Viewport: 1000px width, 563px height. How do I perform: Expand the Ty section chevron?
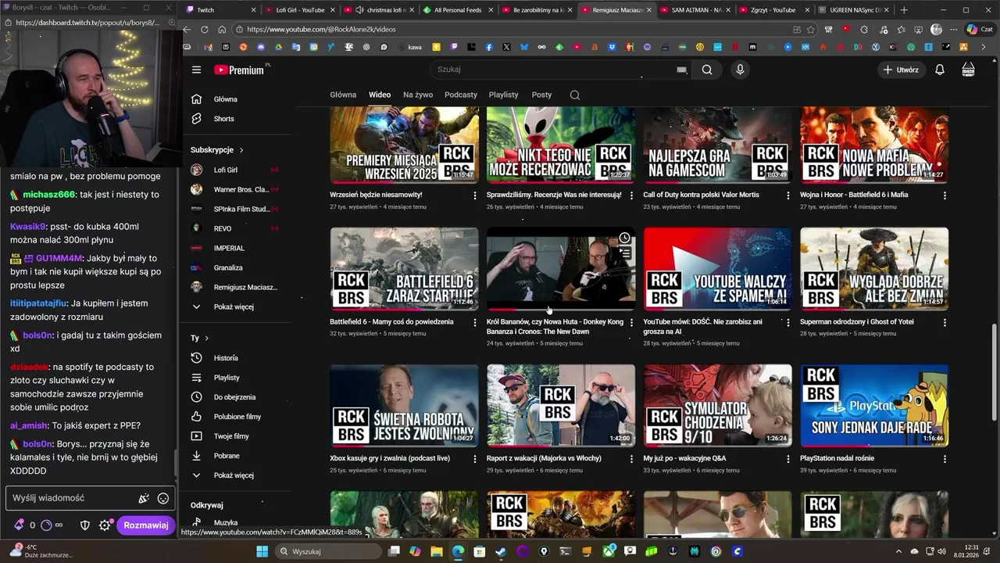(206, 338)
